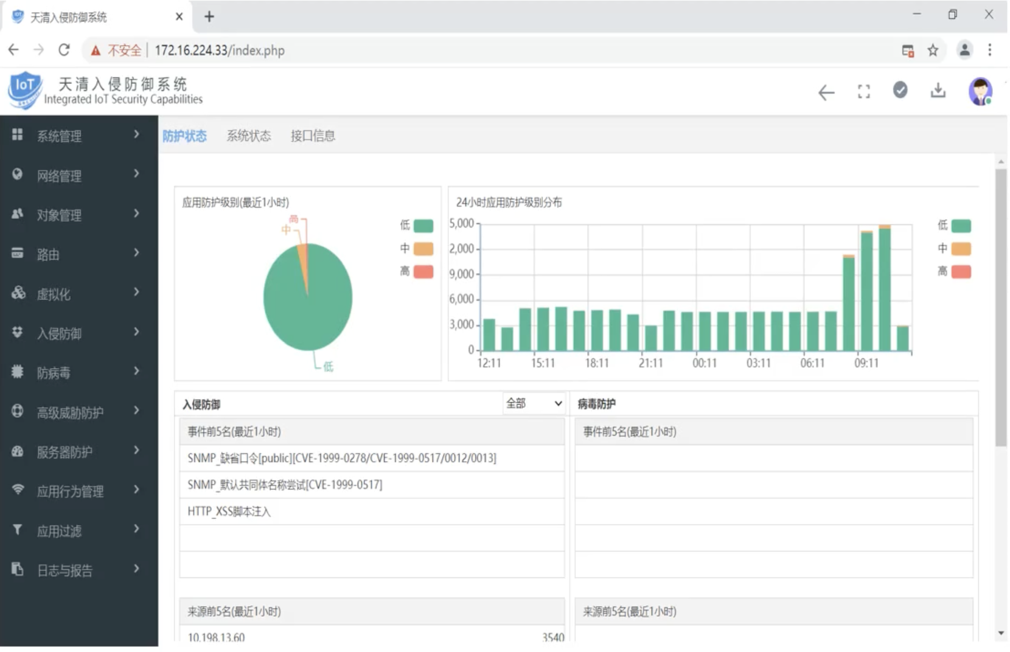Viewport: 1010px width, 652px height.
Task: Close the 天清入侵防御系统 browser tab
Action: 179,16
